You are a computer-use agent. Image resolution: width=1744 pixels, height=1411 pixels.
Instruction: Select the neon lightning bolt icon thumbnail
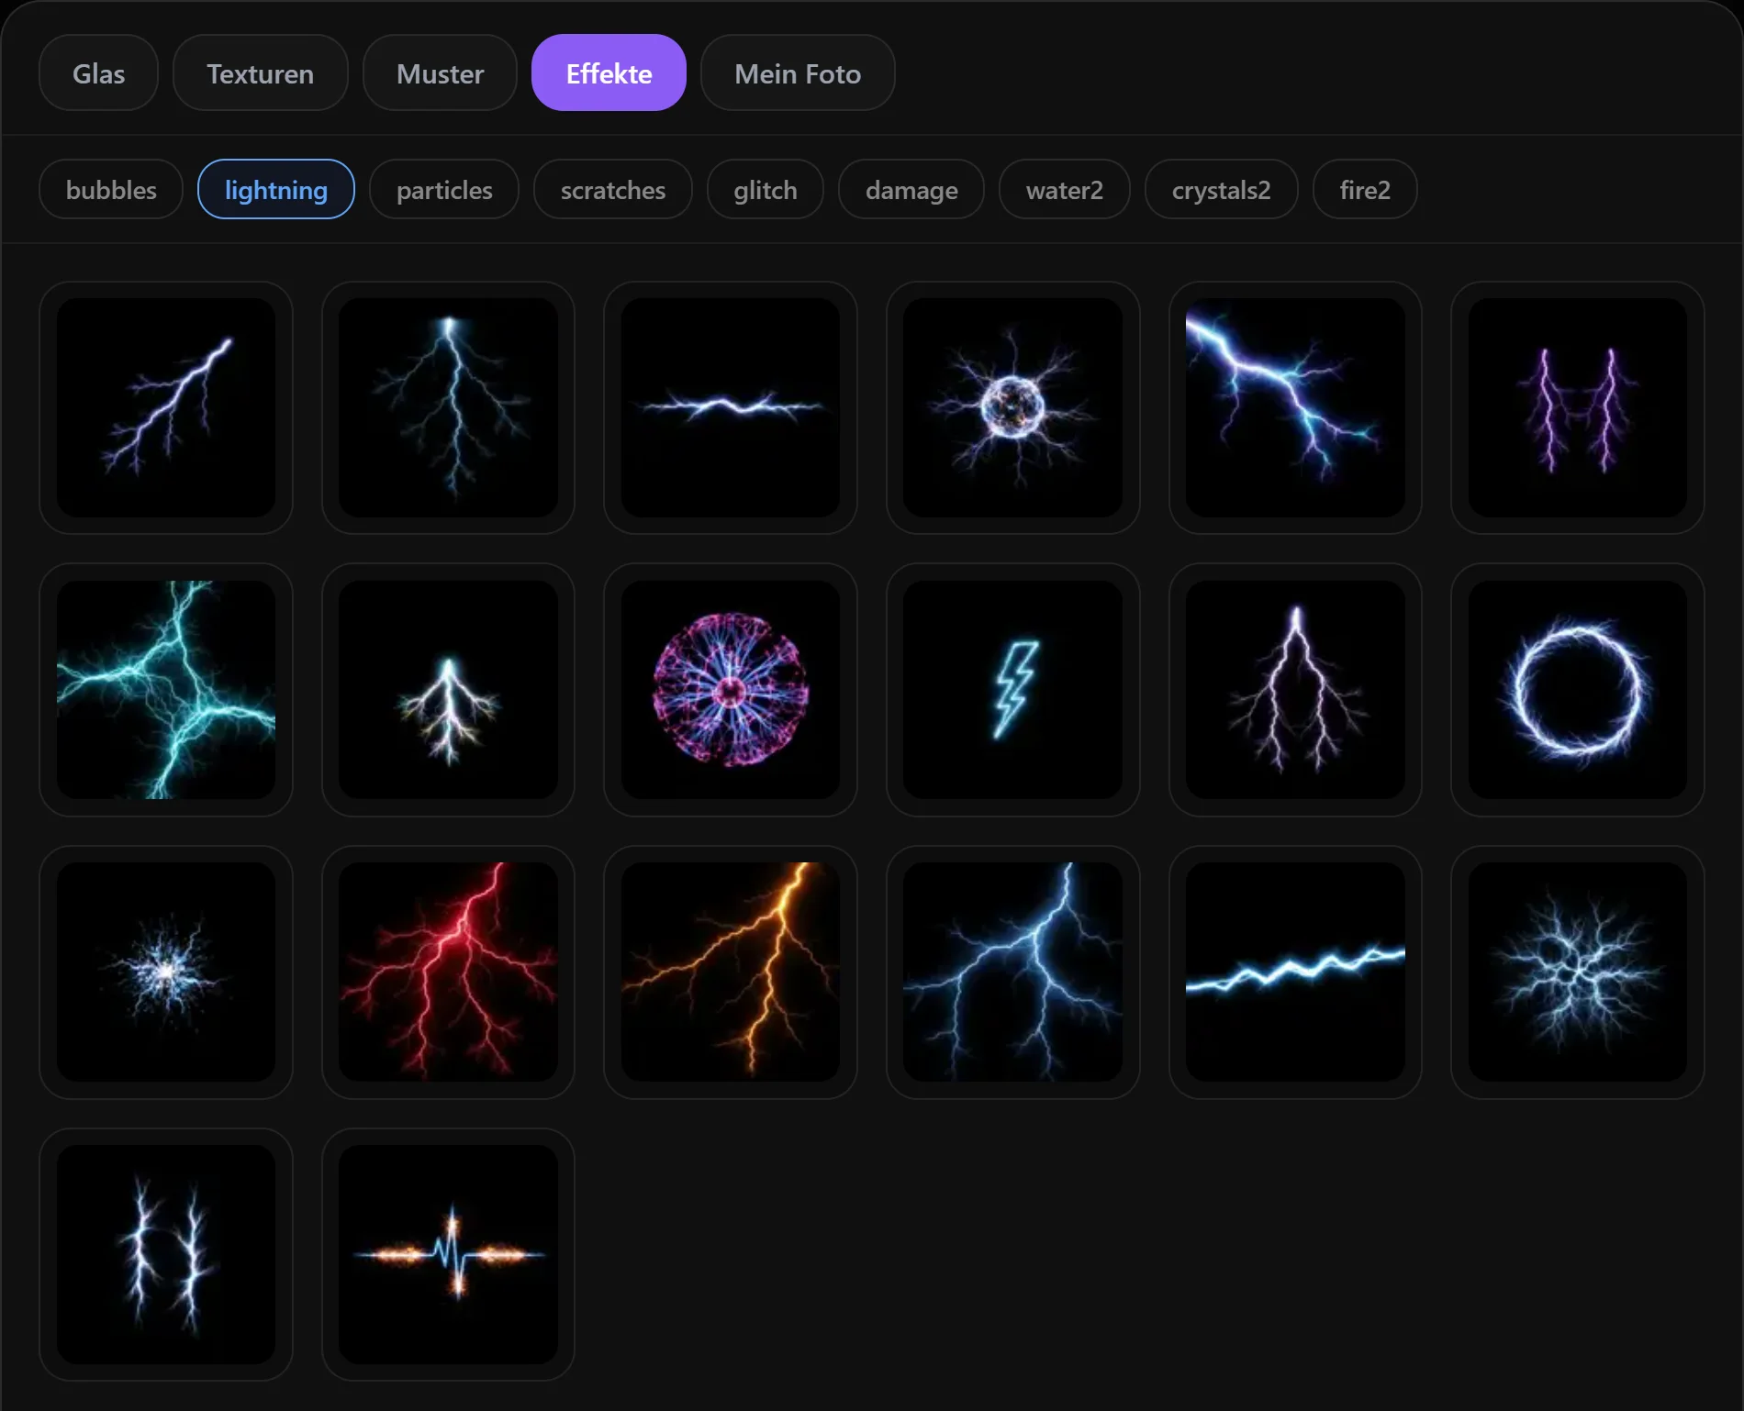pyautogui.click(x=1013, y=690)
